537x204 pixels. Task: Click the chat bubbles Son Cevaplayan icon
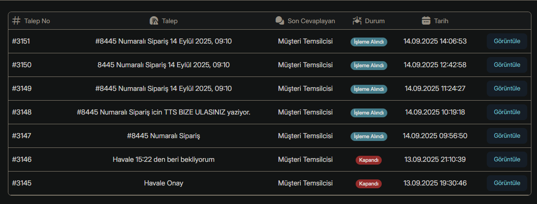279,21
